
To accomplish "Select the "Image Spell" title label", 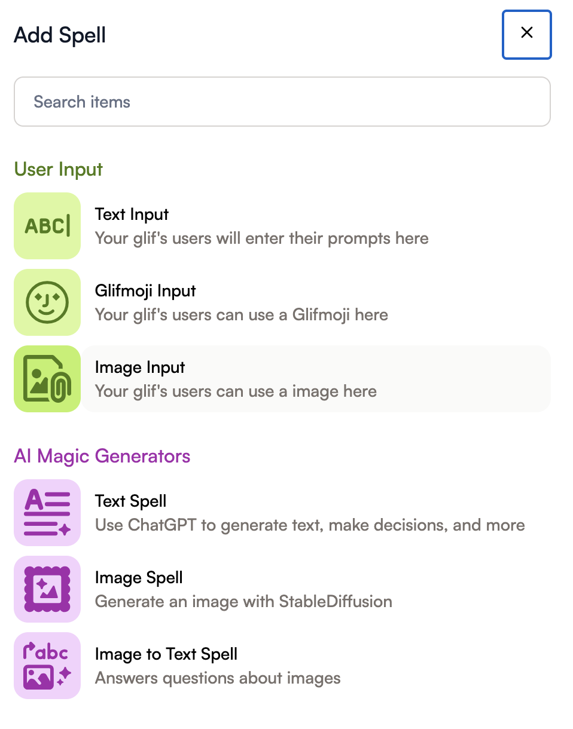I will click(139, 578).
